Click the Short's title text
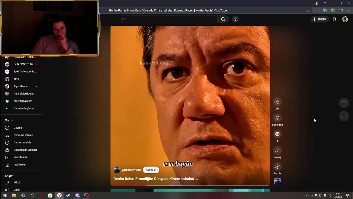The height and width of the screenshot is (199, 353). [x=156, y=179]
